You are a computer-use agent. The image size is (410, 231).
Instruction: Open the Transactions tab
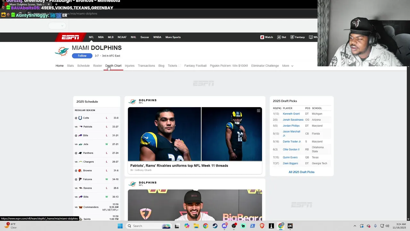(x=146, y=66)
